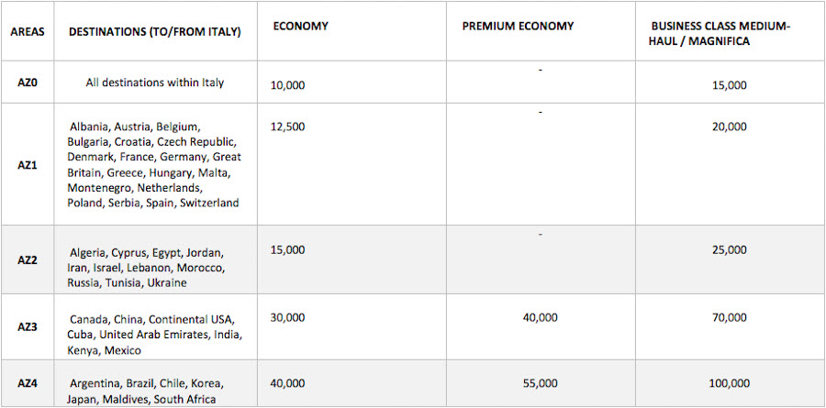Screen dimensions: 826x408
Task: Click the AZ2 area row label
Action: [x=28, y=259]
